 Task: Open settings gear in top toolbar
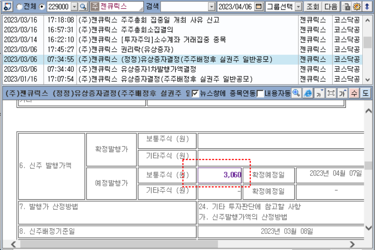357,7
